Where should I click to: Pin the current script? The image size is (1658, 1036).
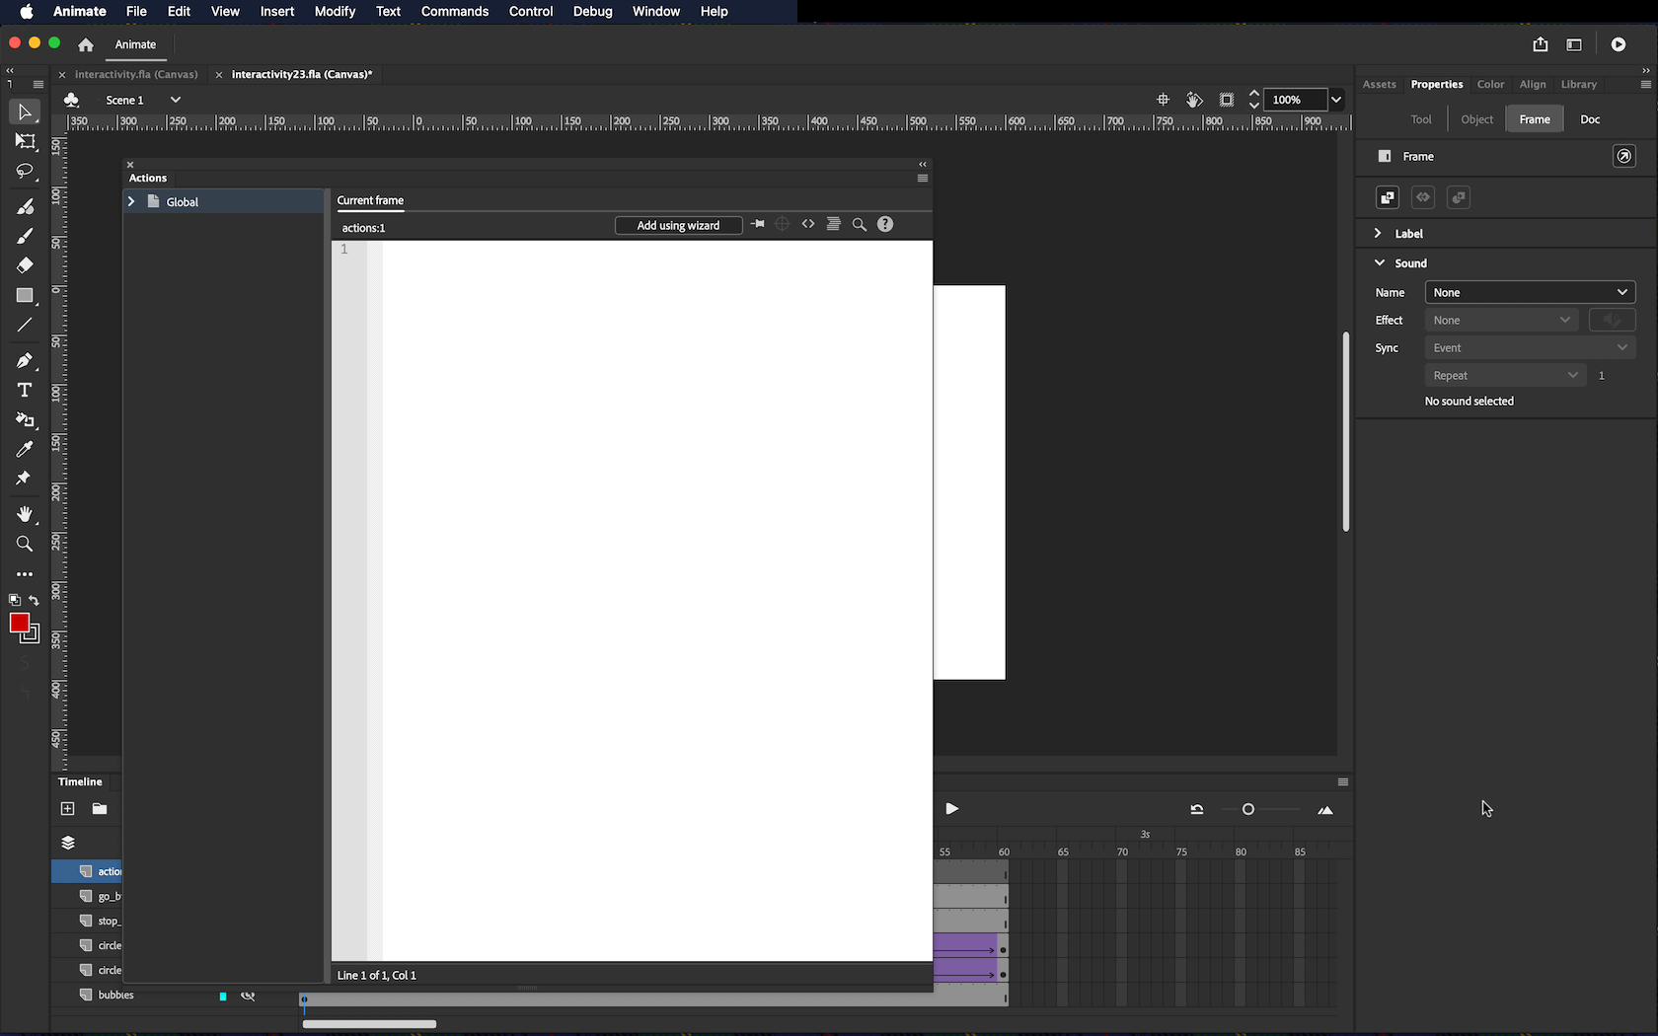[x=757, y=225]
